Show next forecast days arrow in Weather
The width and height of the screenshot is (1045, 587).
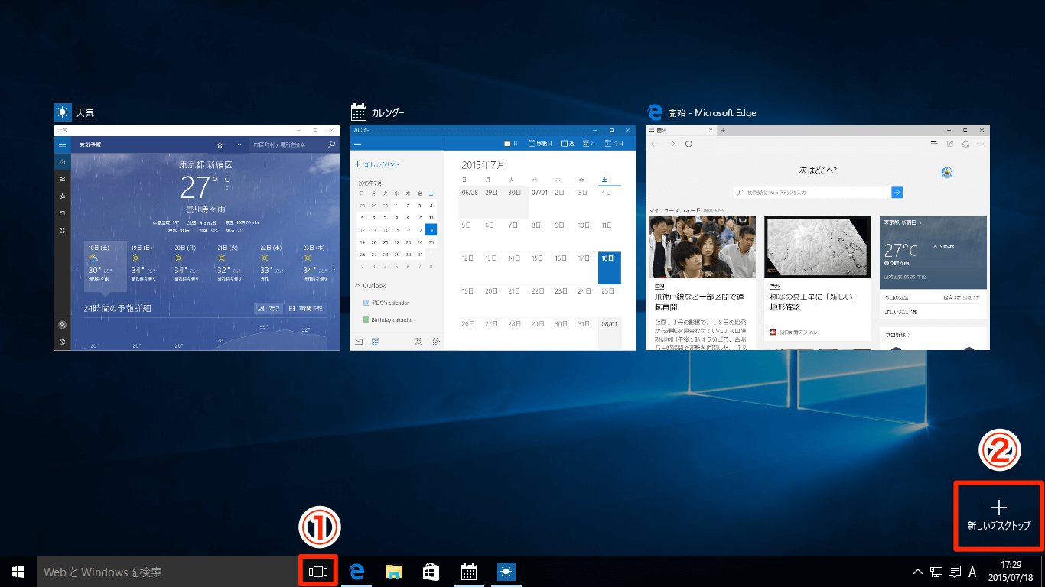click(x=334, y=269)
